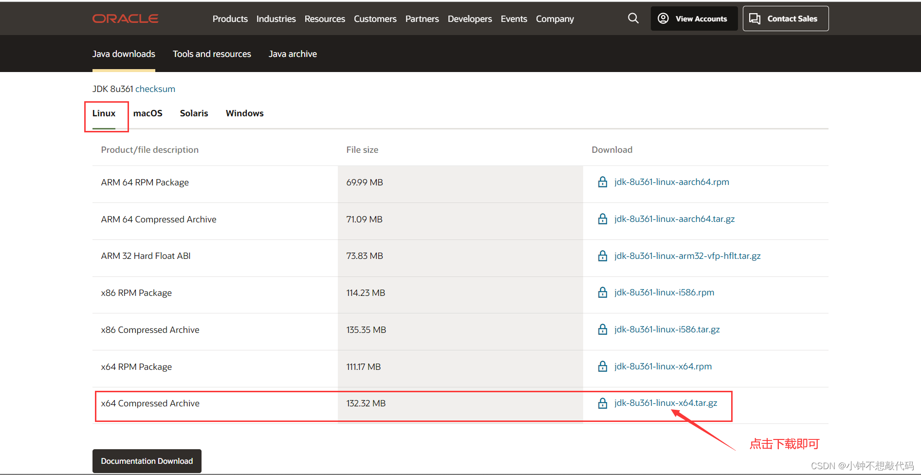The width and height of the screenshot is (921, 475).
Task: Open the Company menu
Action: (x=555, y=19)
